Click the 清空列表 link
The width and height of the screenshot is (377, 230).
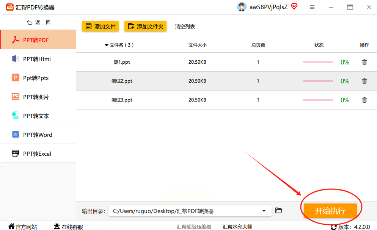pos(185,27)
